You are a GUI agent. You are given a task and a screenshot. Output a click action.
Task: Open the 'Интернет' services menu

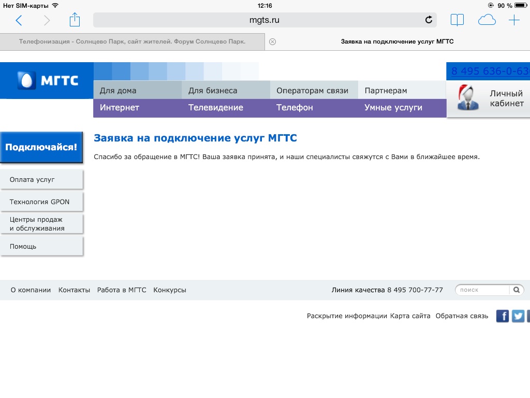(120, 108)
